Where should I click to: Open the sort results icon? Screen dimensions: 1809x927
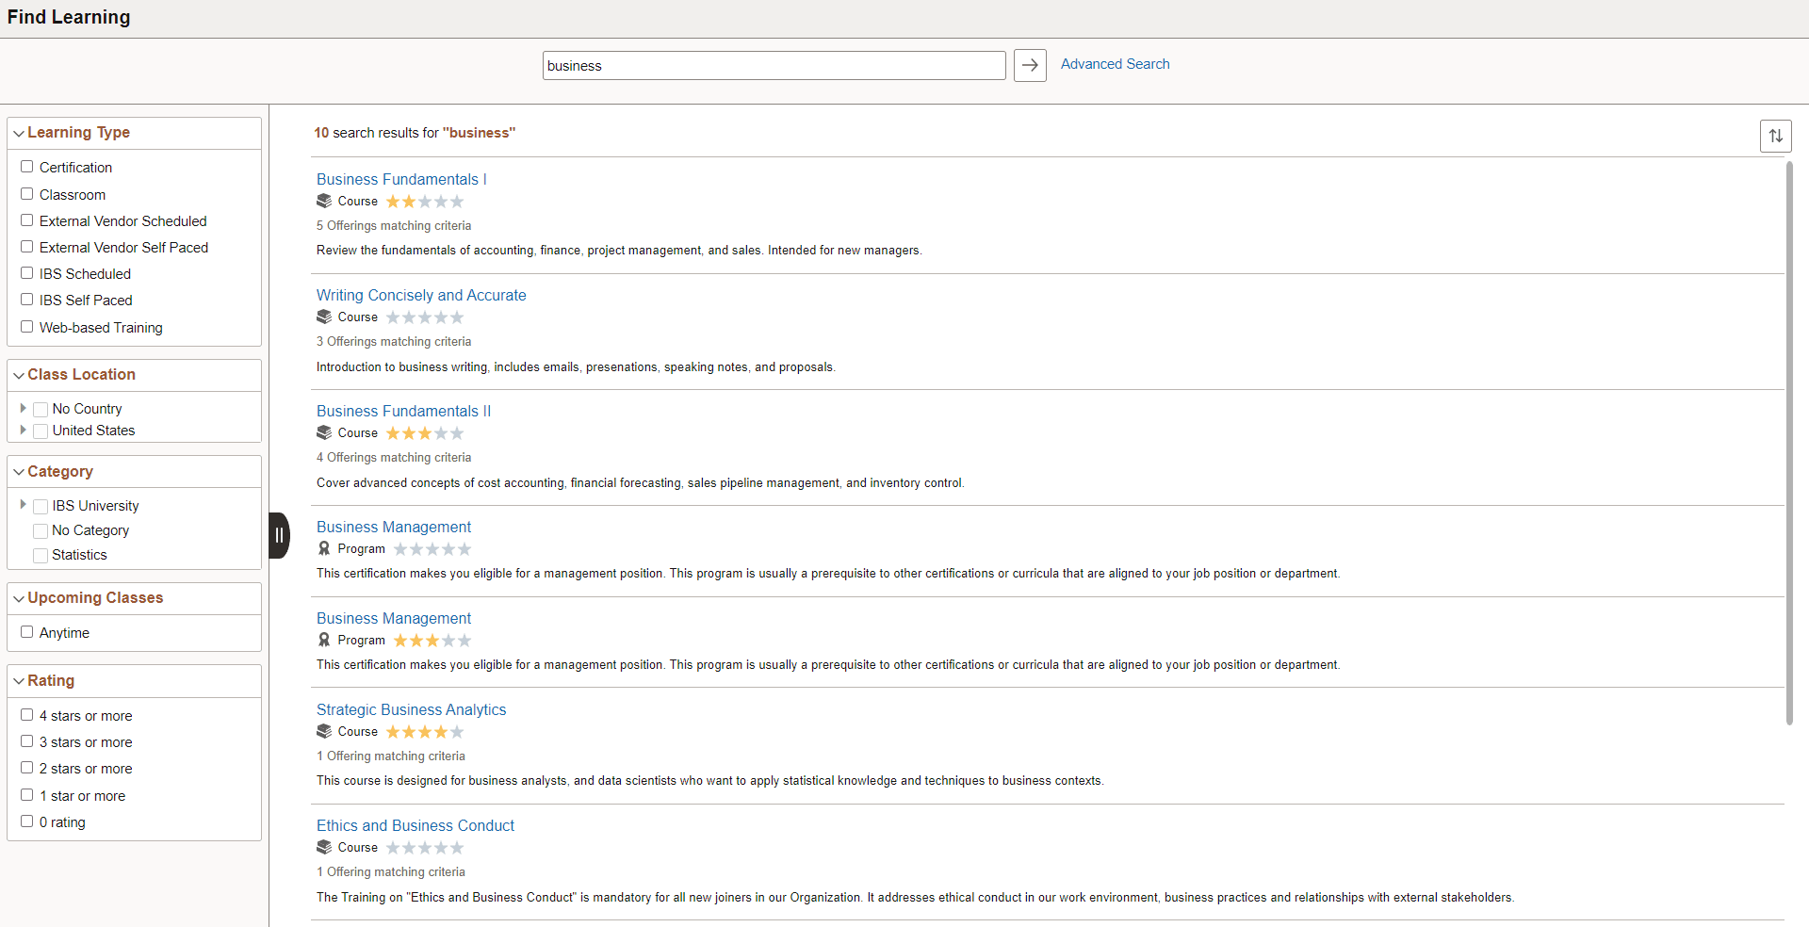pyautogui.click(x=1775, y=136)
